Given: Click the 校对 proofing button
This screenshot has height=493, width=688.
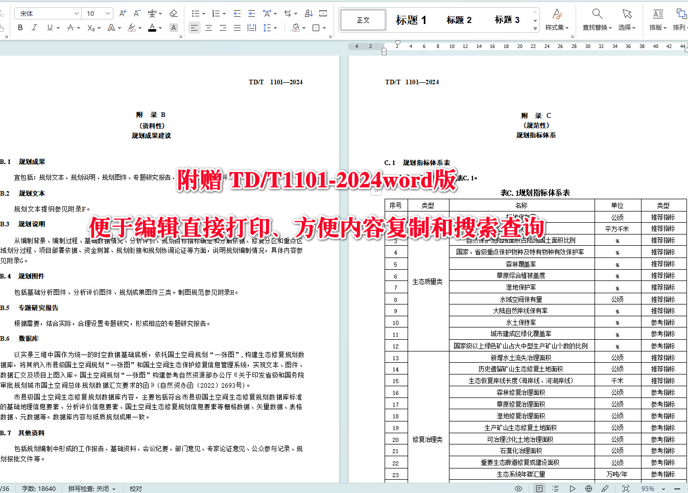Looking at the screenshot, I should click(x=135, y=488).
